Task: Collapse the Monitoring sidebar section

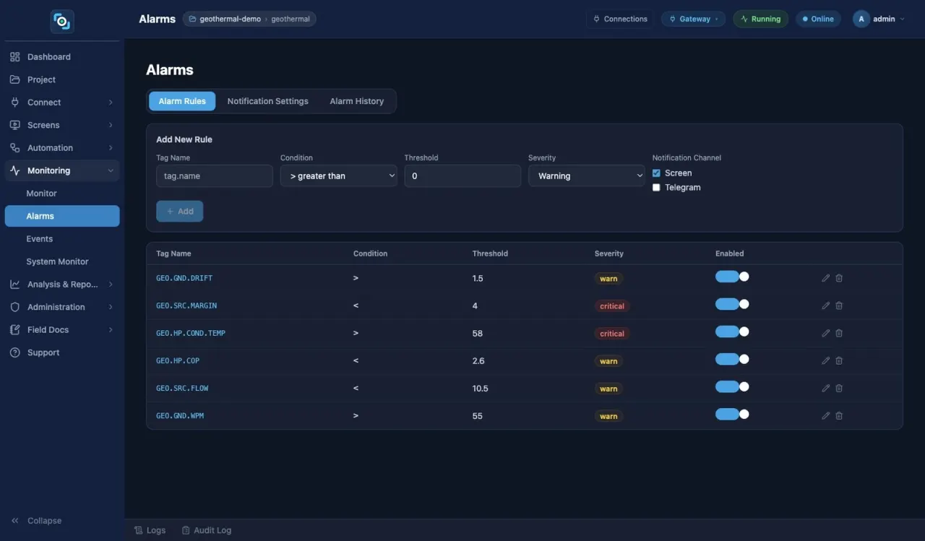Action: tap(62, 170)
